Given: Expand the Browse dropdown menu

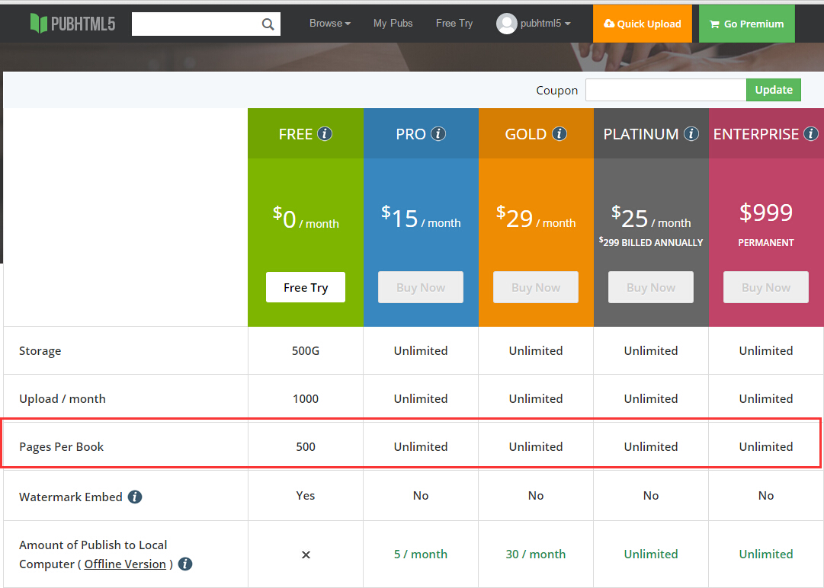Looking at the screenshot, I should pyautogui.click(x=330, y=24).
